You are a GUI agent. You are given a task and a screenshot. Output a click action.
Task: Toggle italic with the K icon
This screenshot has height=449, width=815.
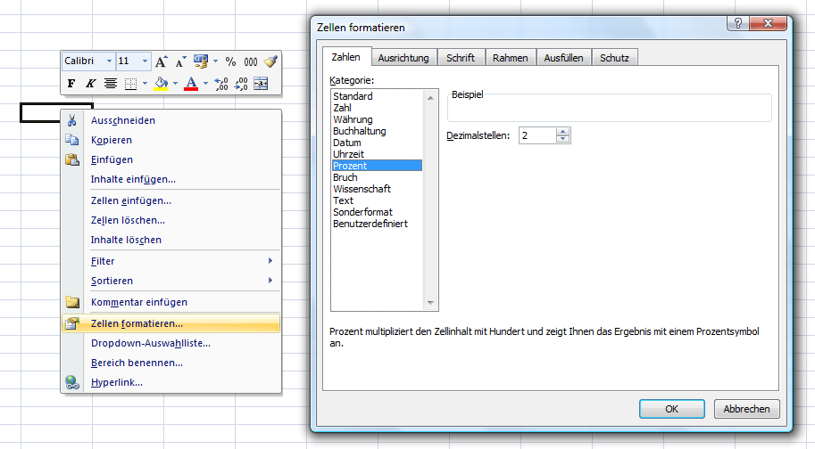(90, 84)
